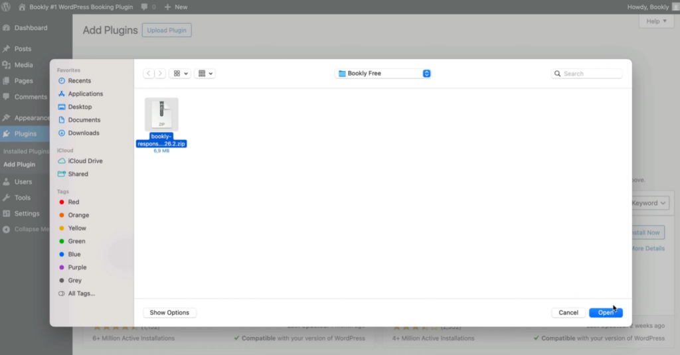Select the bookly zip file icon

click(x=161, y=114)
